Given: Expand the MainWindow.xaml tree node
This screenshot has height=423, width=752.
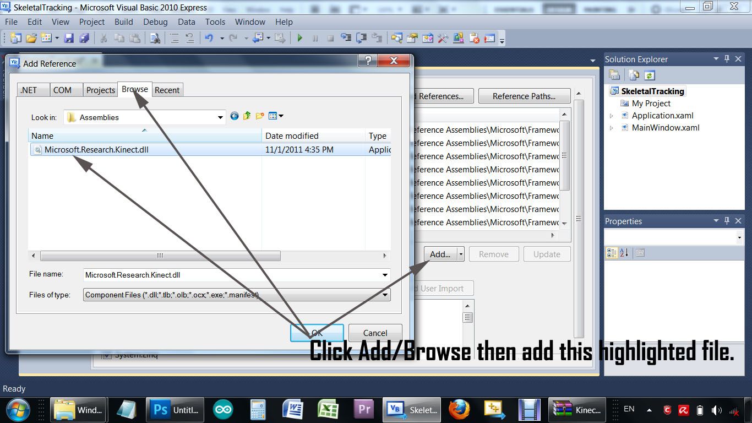Looking at the screenshot, I should pyautogui.click(x=610, y=127).
